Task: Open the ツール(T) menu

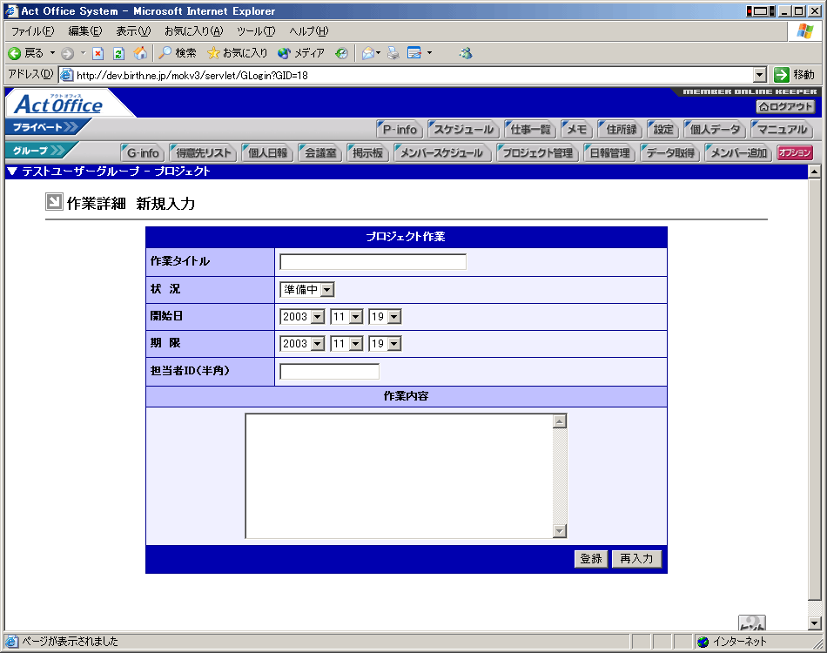Action: coord(256,31)
